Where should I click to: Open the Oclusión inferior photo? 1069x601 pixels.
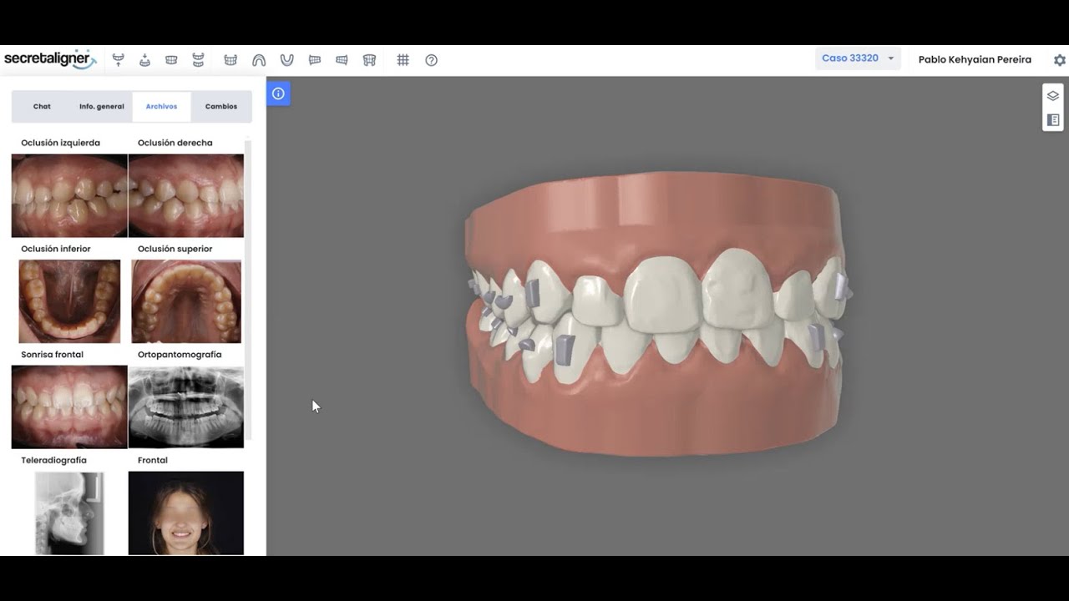click(x=69, y=301)
